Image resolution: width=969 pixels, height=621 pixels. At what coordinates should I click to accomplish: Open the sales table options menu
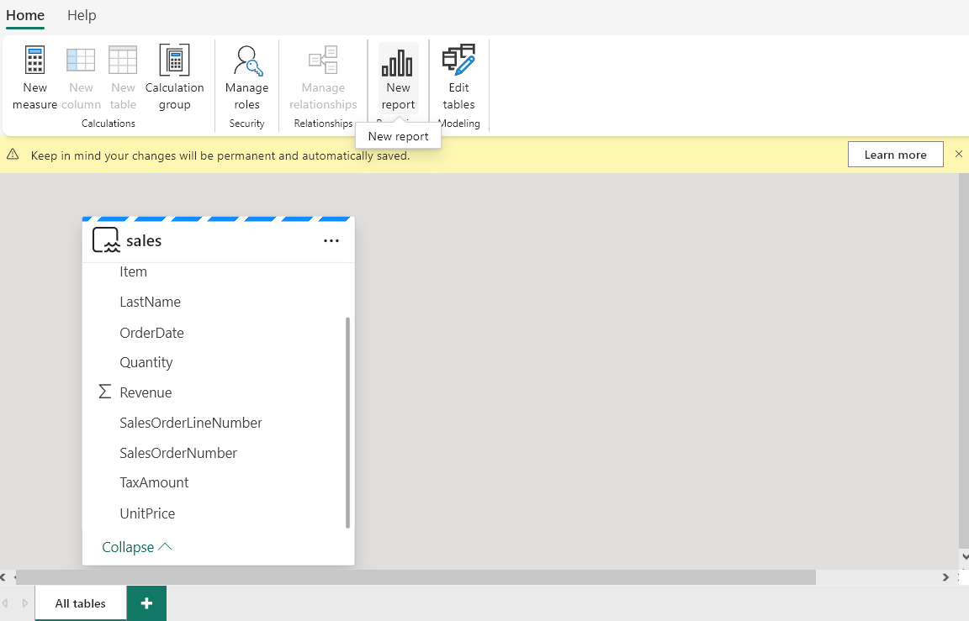[331, 241]
